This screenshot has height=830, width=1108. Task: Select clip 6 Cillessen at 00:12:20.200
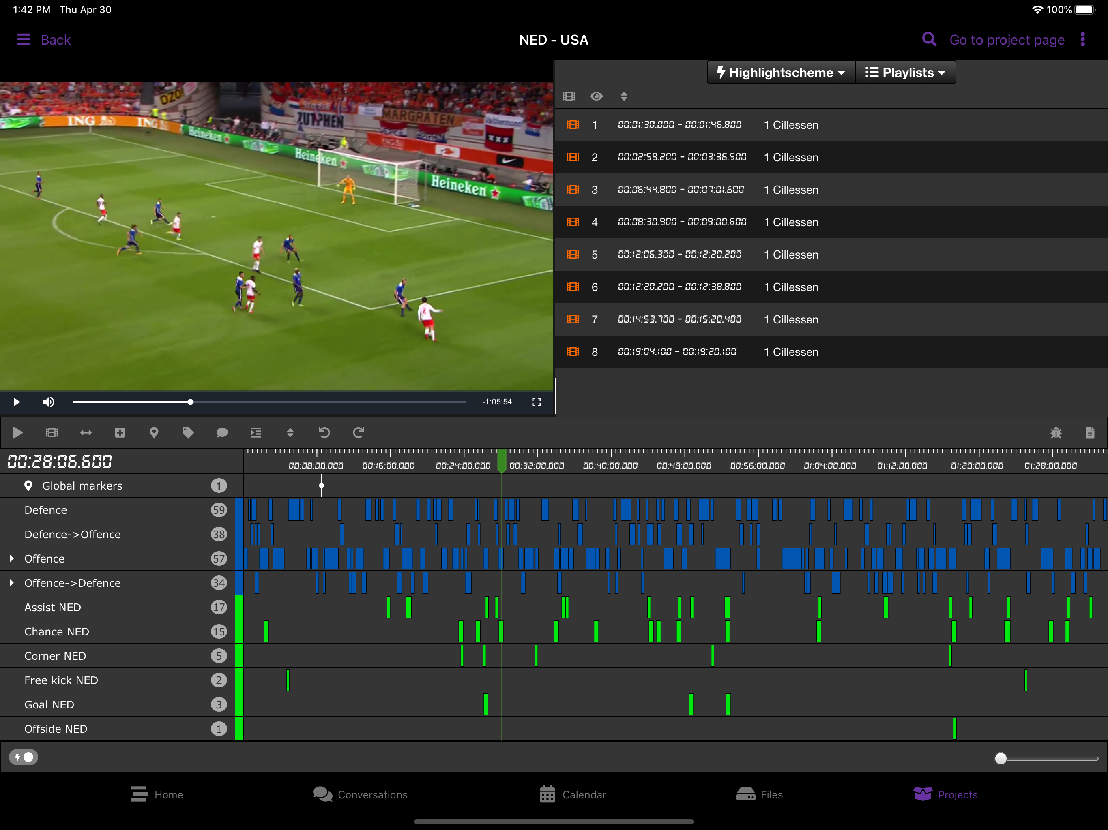(x=831, y=287)
